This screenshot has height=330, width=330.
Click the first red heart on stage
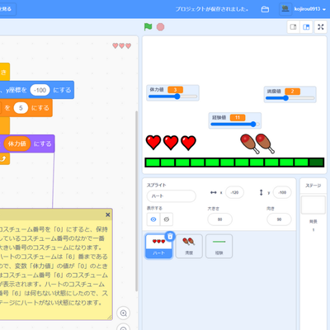[x=153, y=143]
